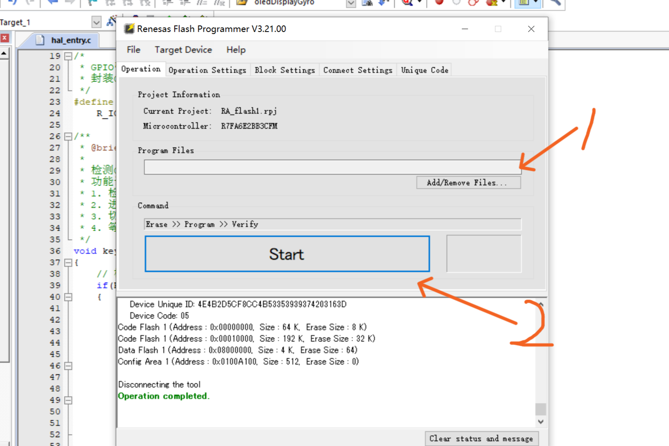Select the hal_entry.c editor tab
Viewport: 669px width, 446px height.
pyautogui.click(x=66, y=40)
